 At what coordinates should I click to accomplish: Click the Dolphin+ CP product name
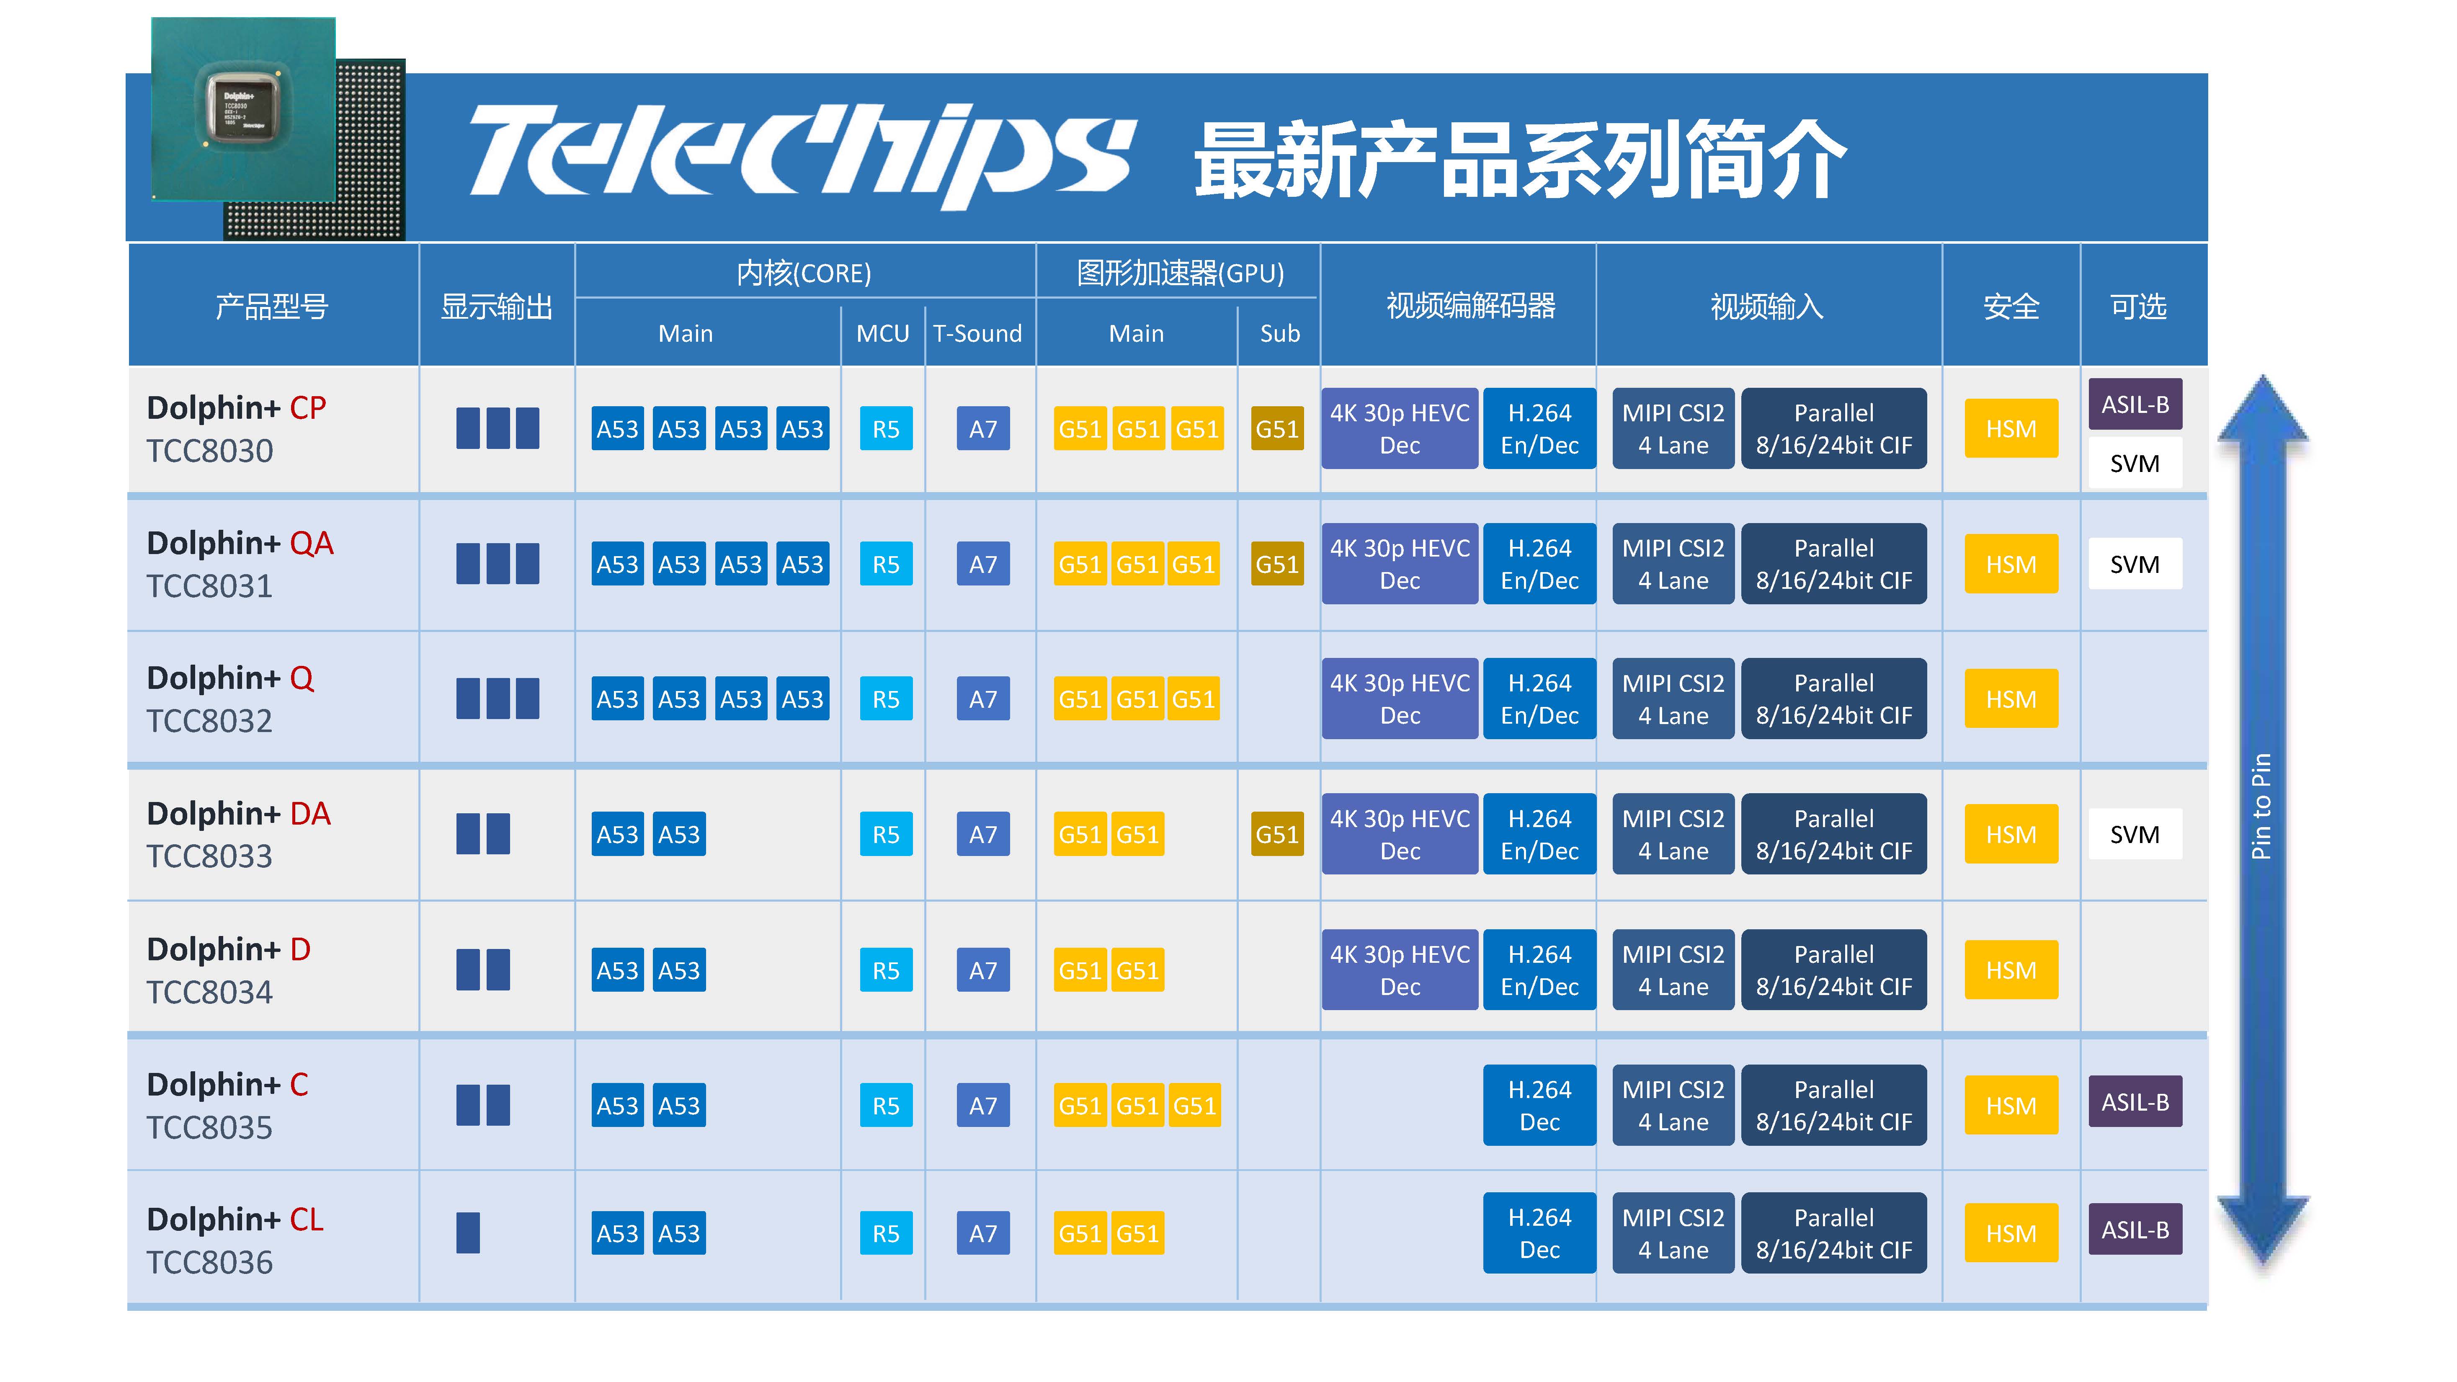(236, 408)
